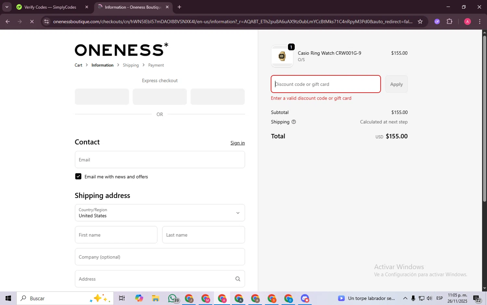
Task: Click the Total $155.00 amount
Action: coord(396,136)
